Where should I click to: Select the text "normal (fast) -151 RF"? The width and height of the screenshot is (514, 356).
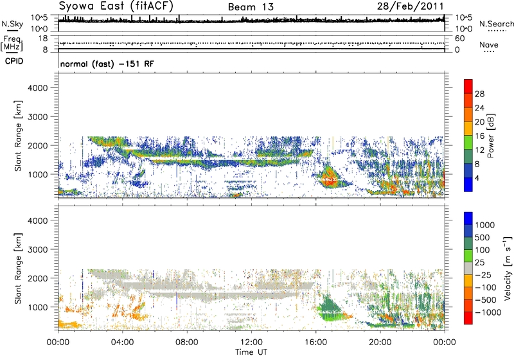pos(107,64)
